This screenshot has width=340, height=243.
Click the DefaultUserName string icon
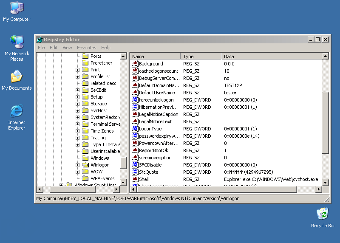(x=135, y=92)
